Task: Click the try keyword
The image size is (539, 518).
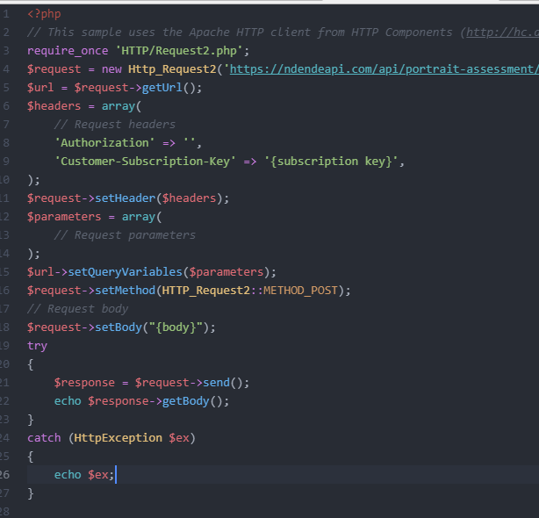Action: click(x=37, y=345)
